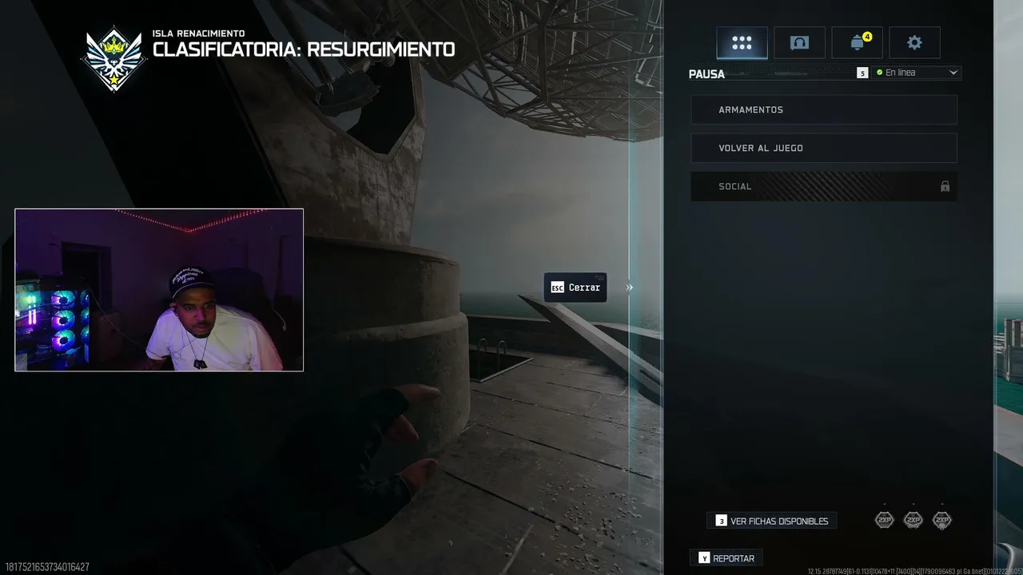This screenshot has width=1023, height=575.
Task: Click the double-arrow collapse panel icon
Action: pos(629,287)
